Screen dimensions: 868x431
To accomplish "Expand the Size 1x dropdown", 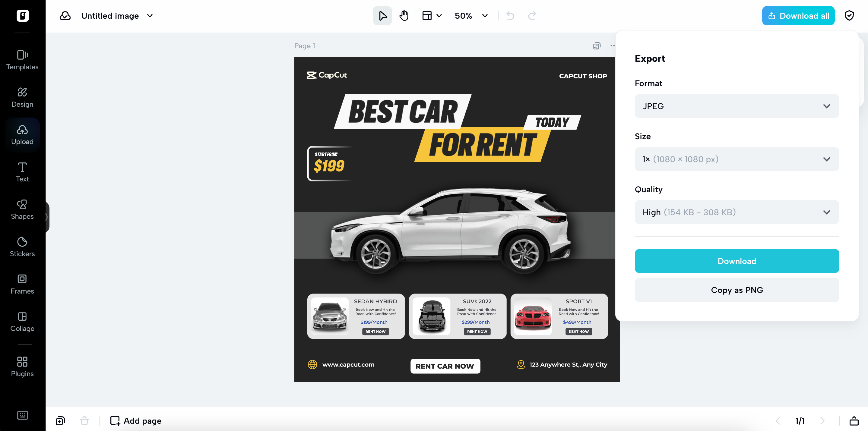I will coord(737,159).
